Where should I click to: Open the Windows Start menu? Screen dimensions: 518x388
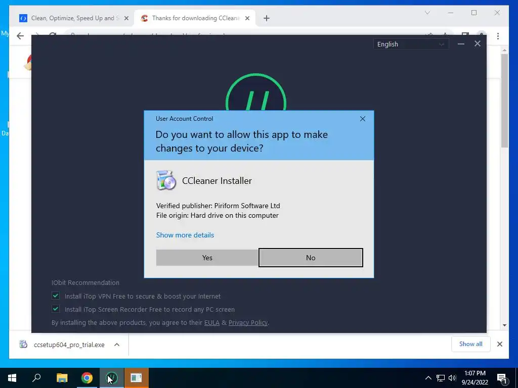[x=12, y=378]
